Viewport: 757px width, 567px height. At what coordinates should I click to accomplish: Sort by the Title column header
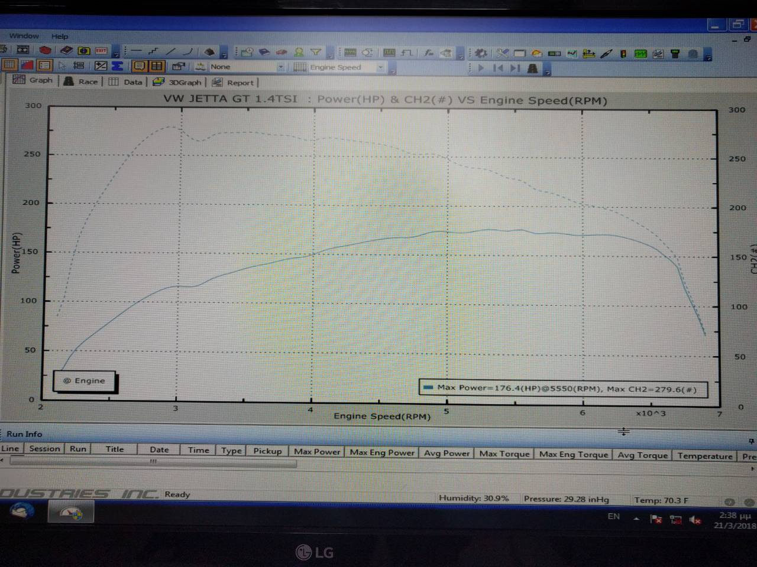(x=114, y=449)
